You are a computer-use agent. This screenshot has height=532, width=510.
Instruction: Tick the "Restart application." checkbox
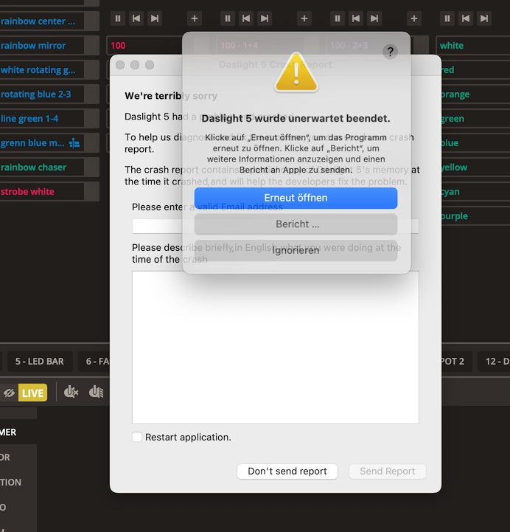(x=137, y=437)
